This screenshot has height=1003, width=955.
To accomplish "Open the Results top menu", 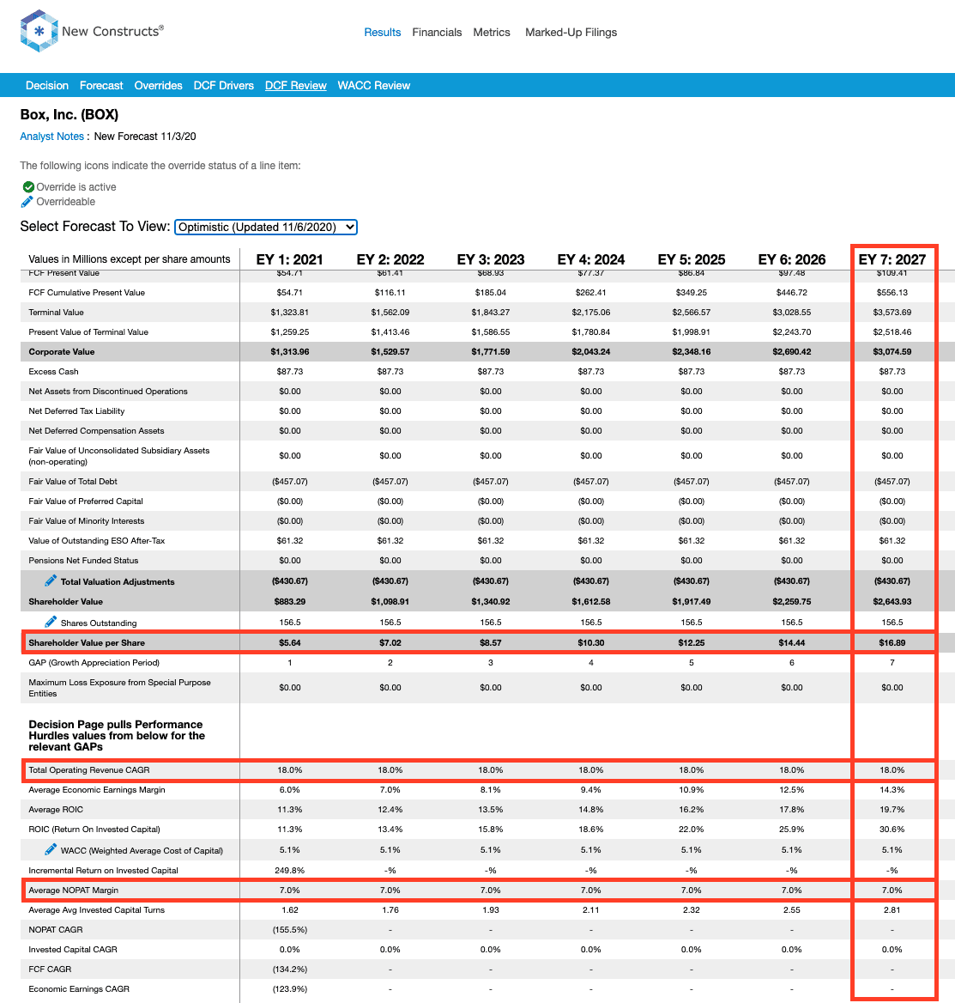I will pyautogui.click(x=382, y=32).
